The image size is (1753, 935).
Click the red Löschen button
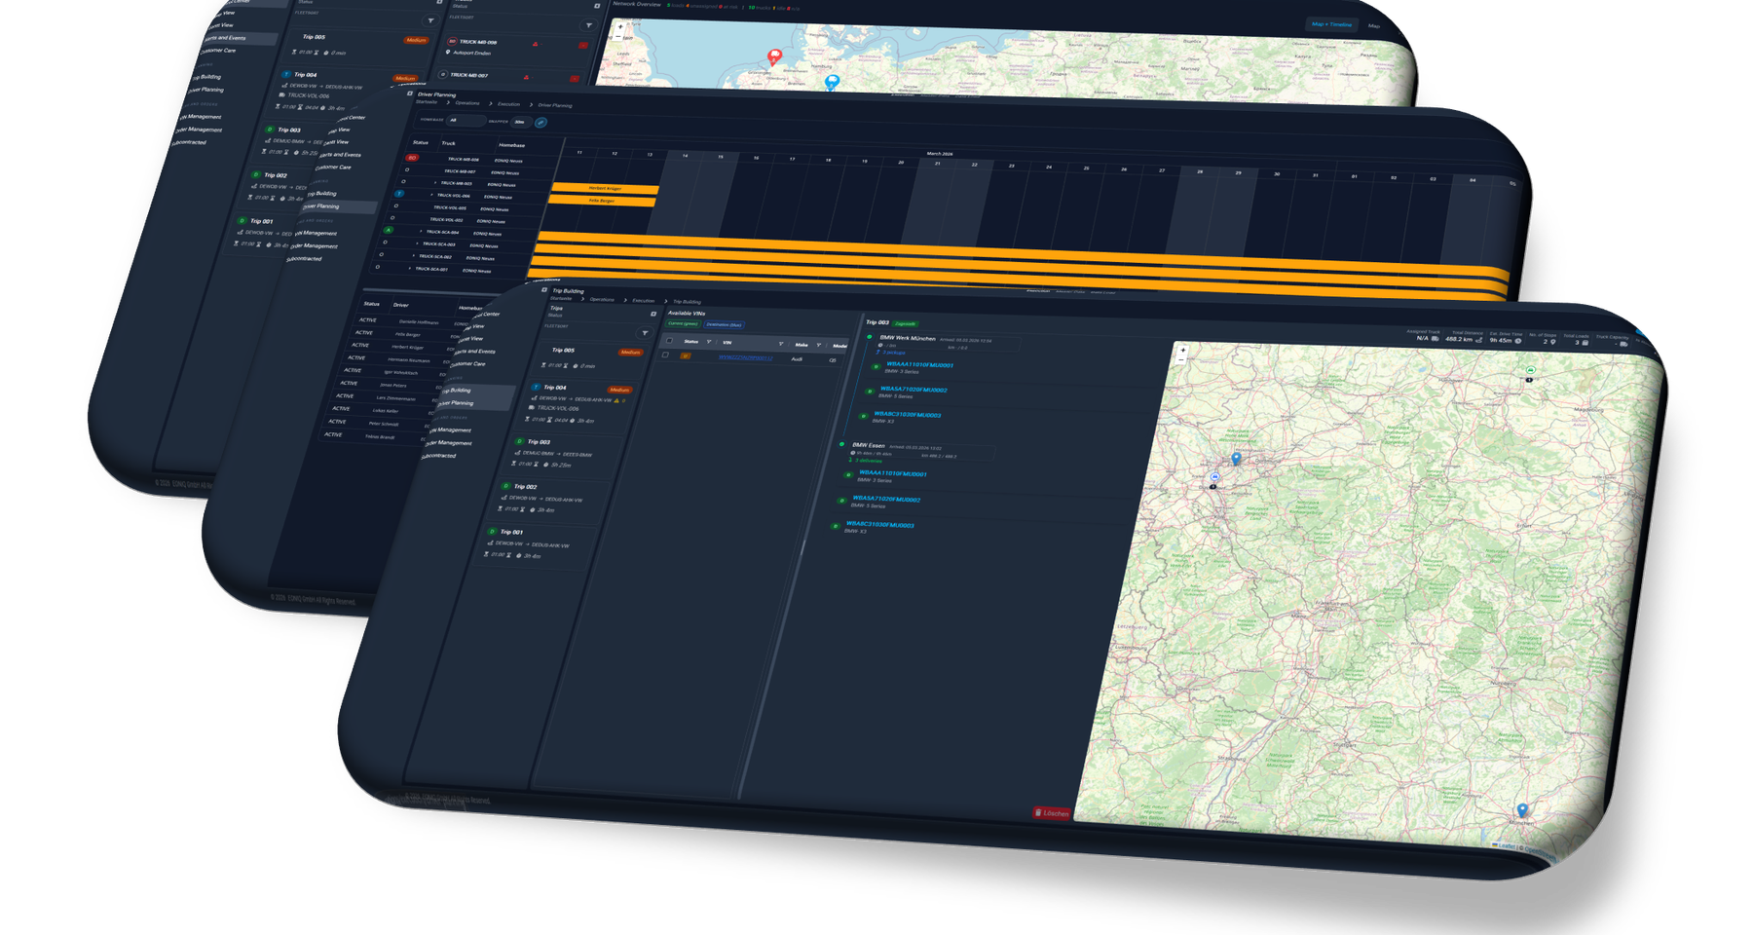tap(1052, 812)
